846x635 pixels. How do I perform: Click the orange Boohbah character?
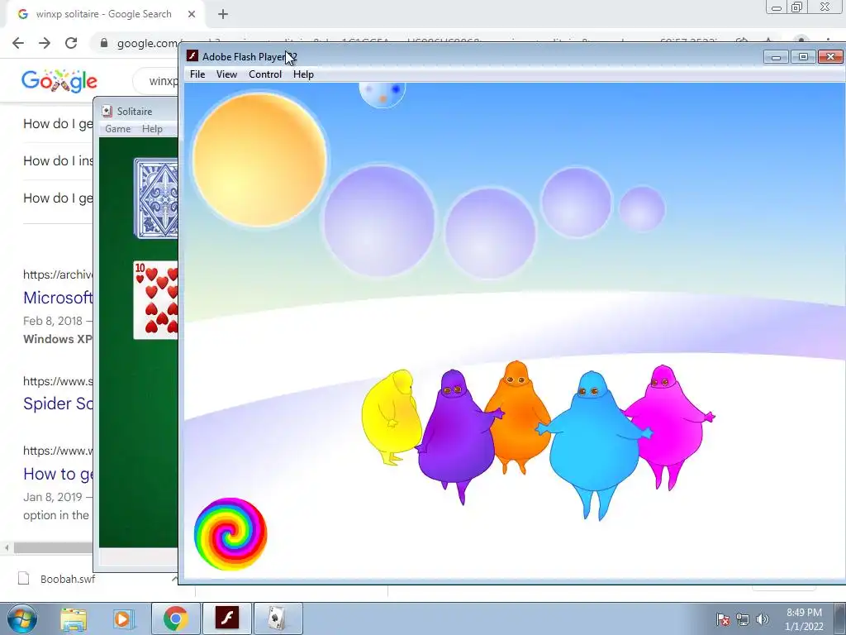(x=517, y=416)
